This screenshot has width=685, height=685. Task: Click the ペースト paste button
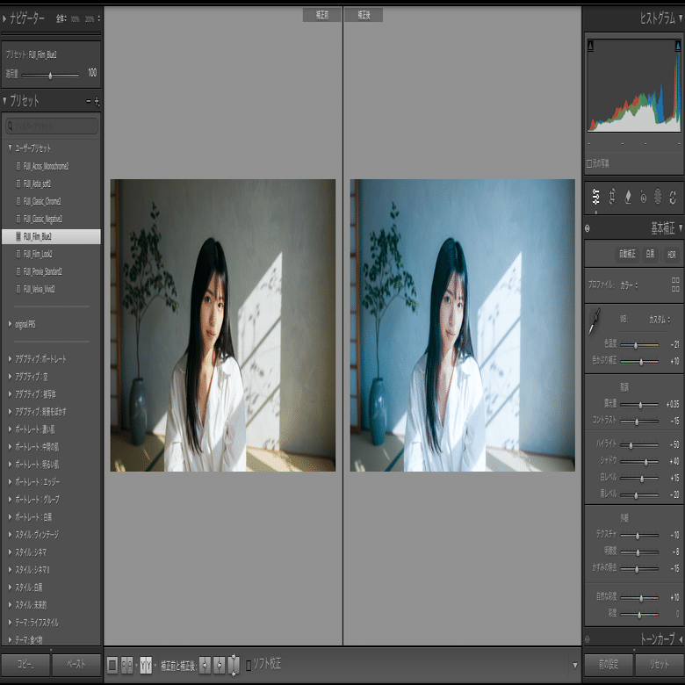pyautogui.click(x=76, y=665)
